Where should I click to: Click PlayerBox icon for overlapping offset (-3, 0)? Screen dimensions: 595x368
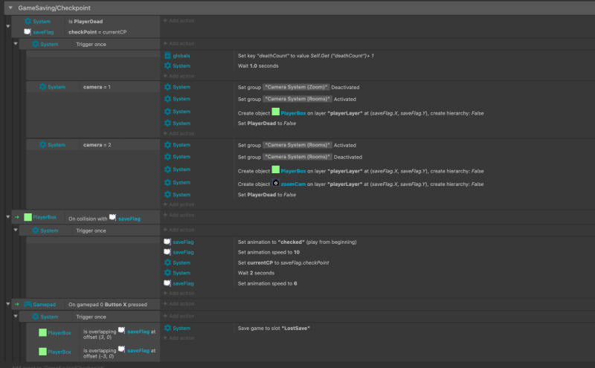[x=42, y=352]
